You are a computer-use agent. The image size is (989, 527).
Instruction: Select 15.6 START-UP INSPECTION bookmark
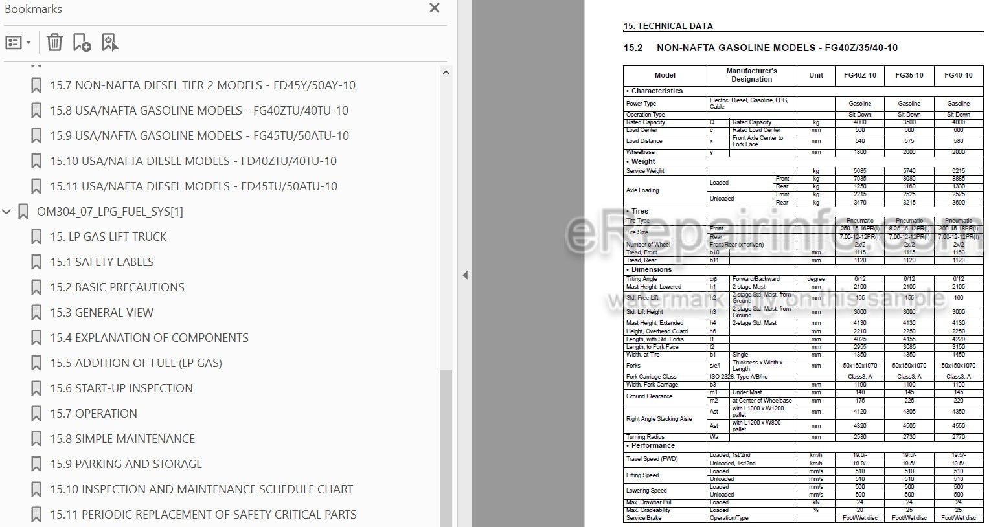121,388
